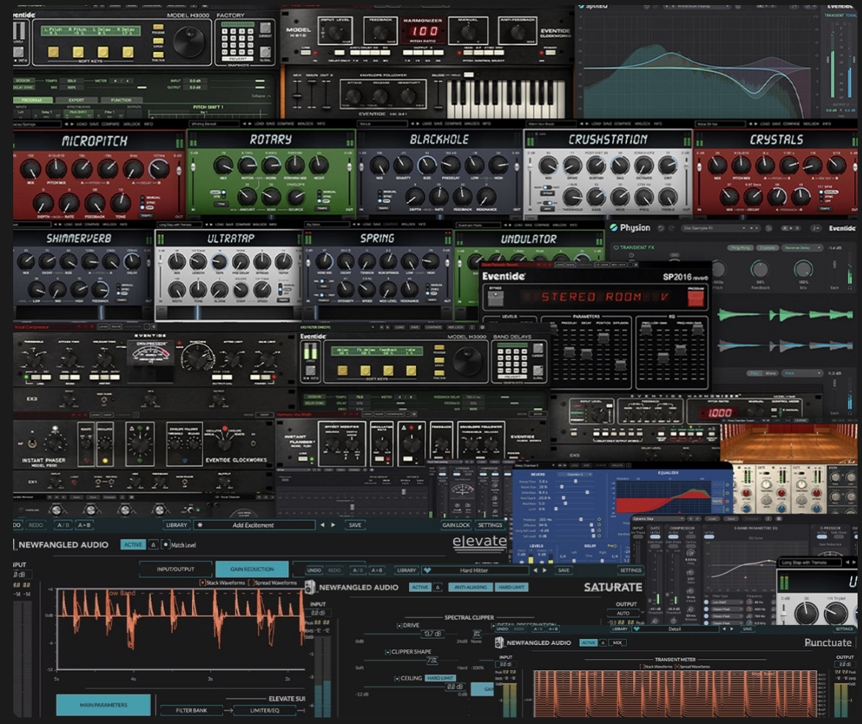The height and width of the screenshot is (724, 862).
Task: Toggle the ACTIVE button in Saturate
Action: tap(420, 588)
